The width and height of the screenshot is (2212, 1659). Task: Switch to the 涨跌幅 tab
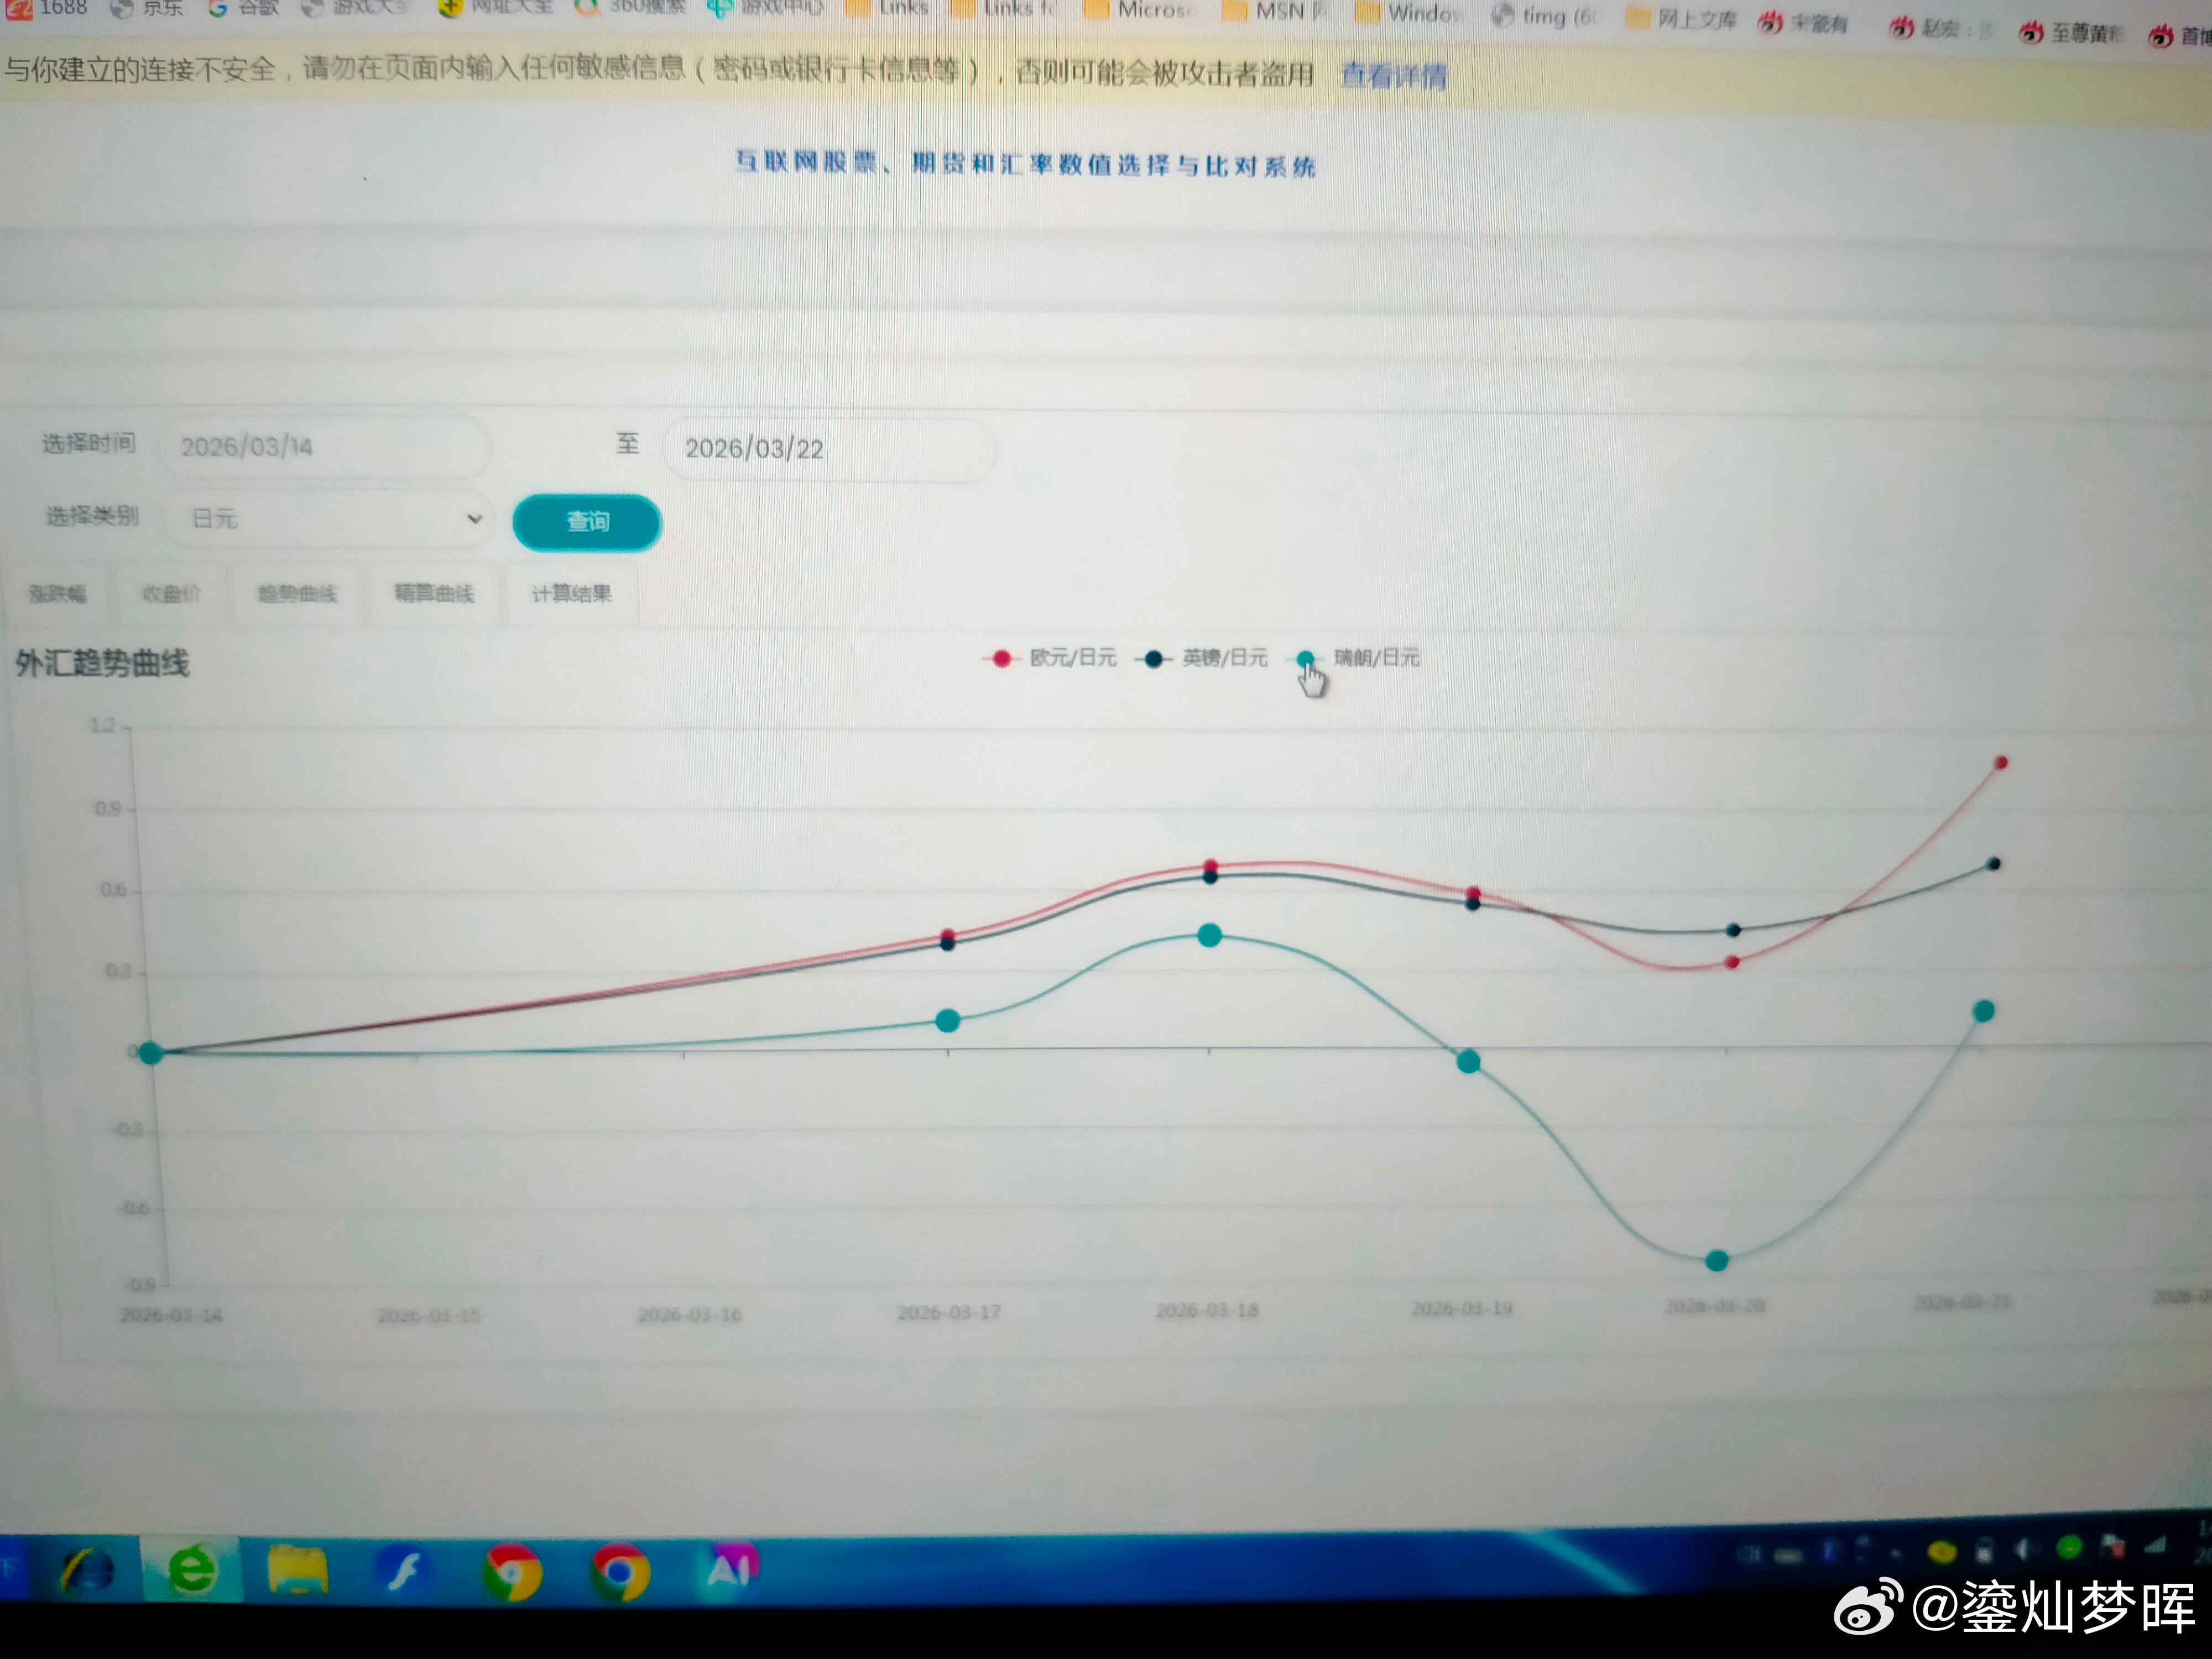click(58, 594)
